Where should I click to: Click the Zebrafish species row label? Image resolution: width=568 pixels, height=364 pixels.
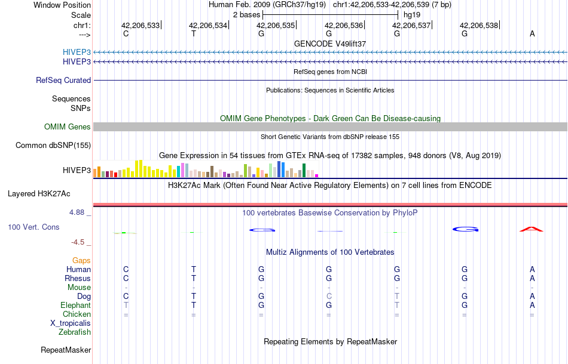tap(75, 332)
